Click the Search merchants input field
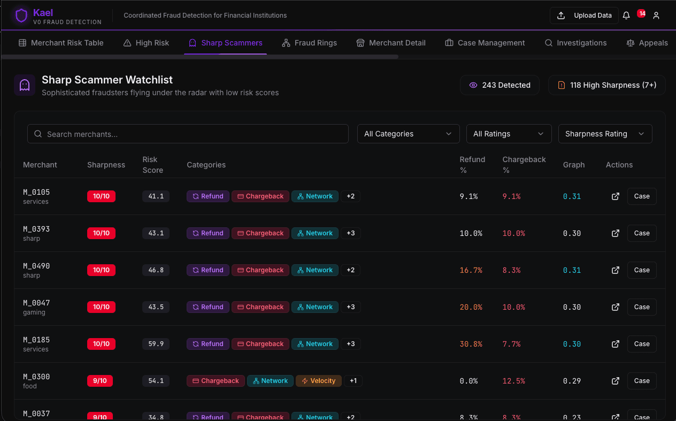676x421 pixels. (187, 134)
